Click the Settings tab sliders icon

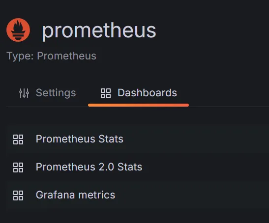24,93
